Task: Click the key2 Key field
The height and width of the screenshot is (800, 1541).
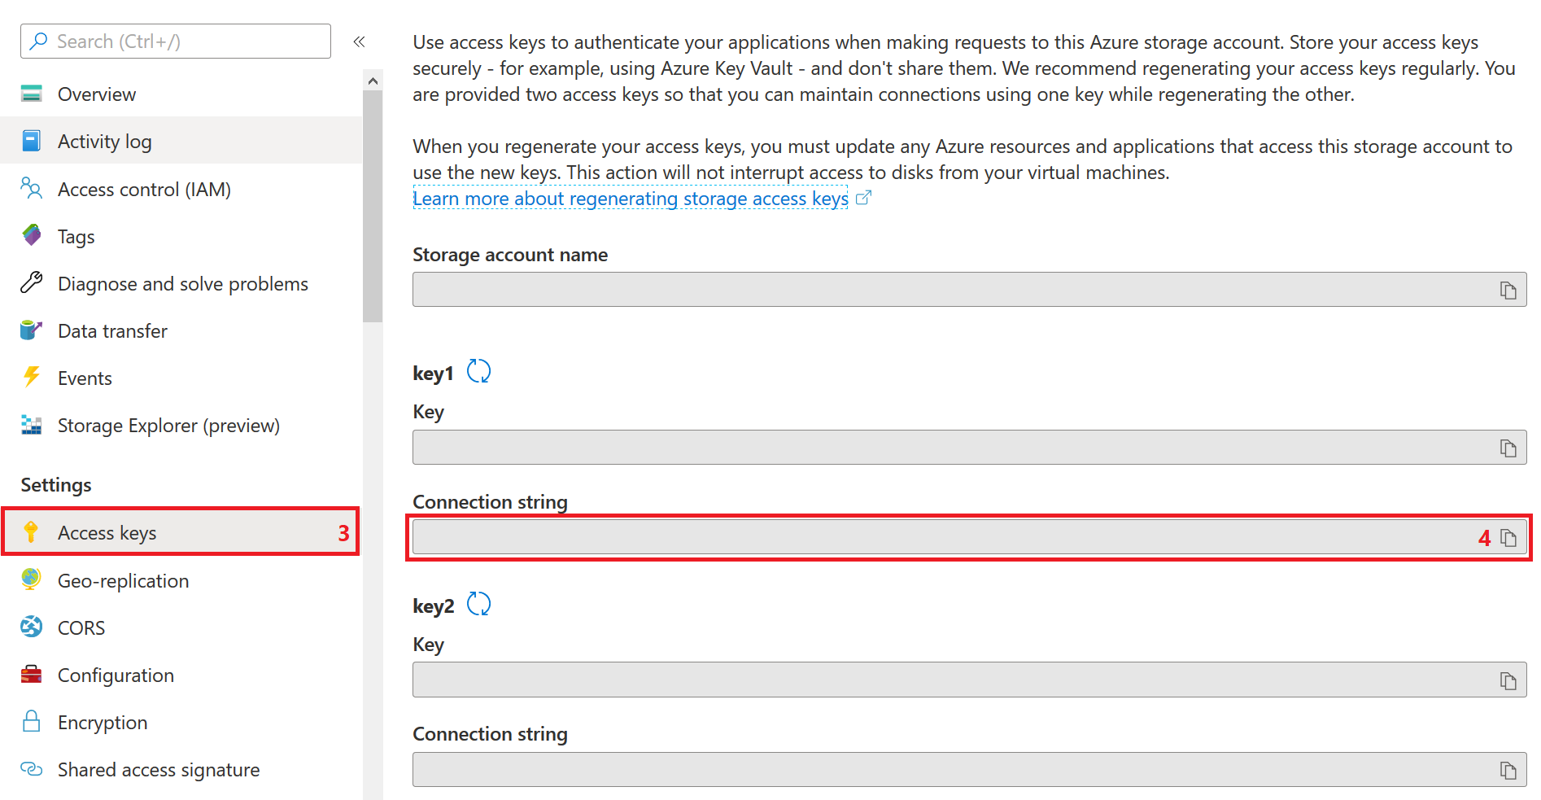Action: 969,680
